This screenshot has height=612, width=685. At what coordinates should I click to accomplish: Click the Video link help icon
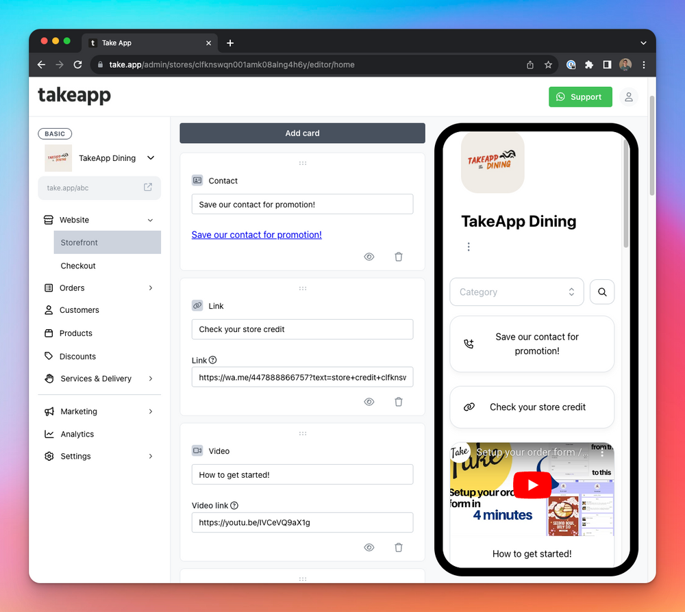click(234, 505)
